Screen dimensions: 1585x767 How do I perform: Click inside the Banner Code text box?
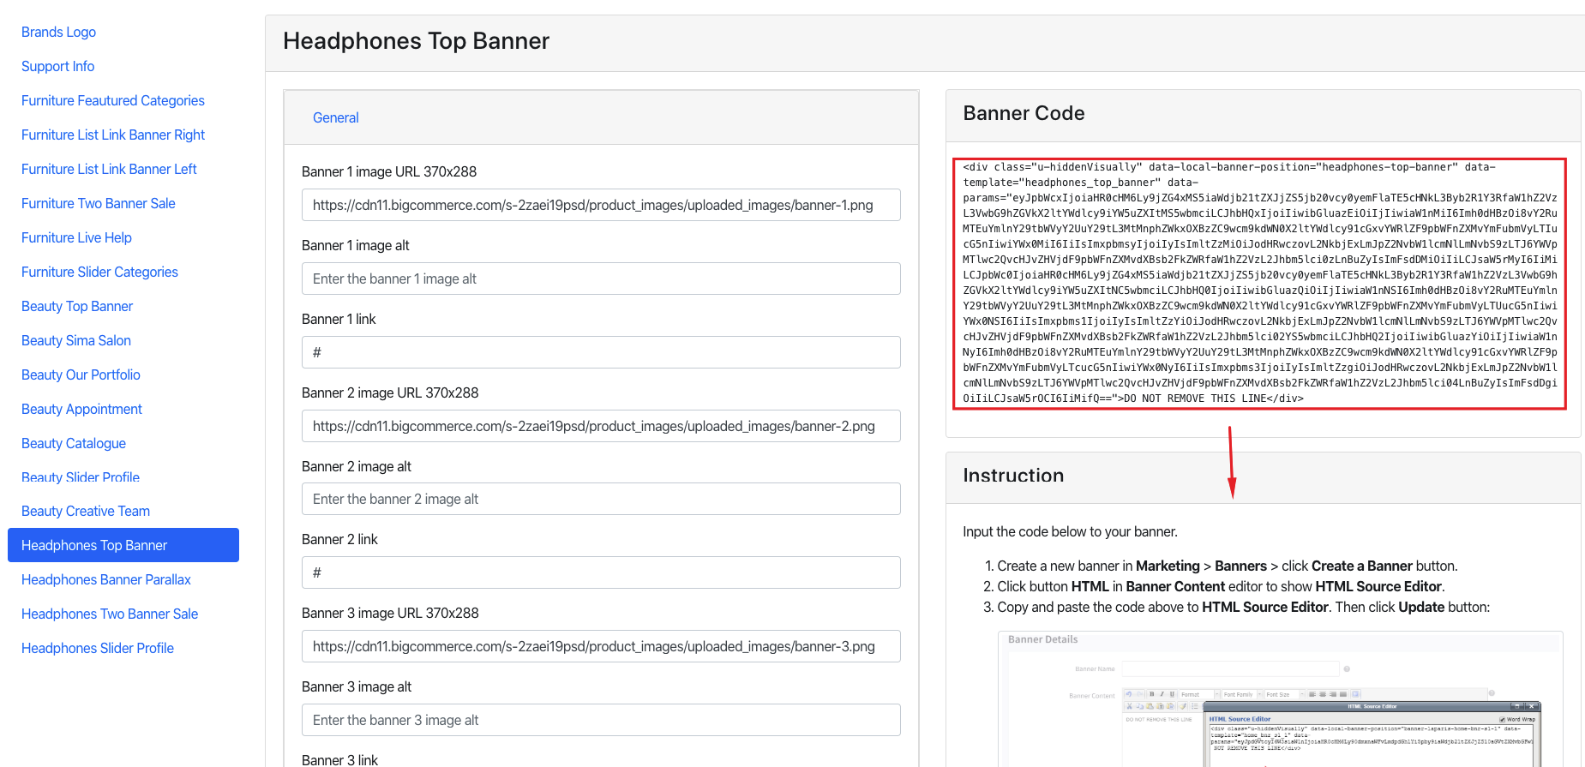(x=1259, y=284)
